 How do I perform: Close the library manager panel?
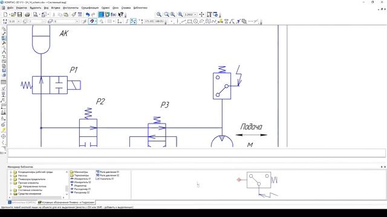click(x=385, y=167)
